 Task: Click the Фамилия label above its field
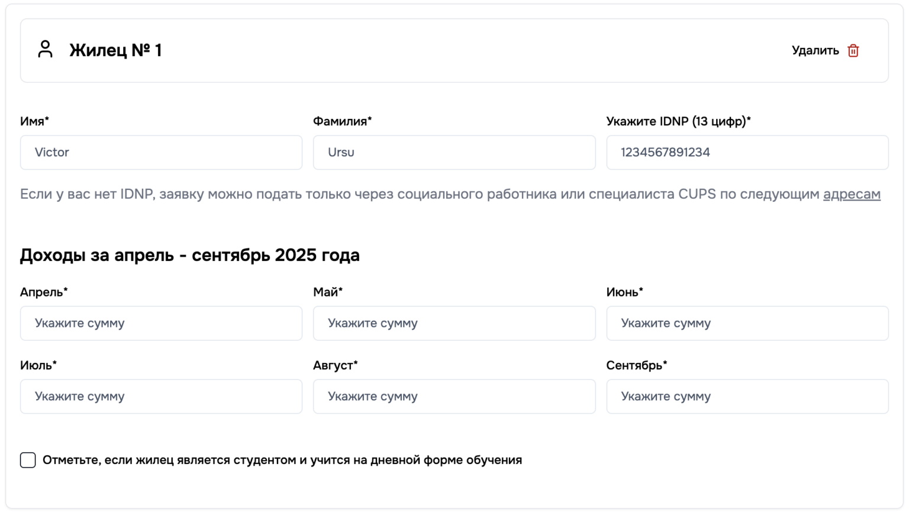pyautogui.click(x=342, y=121)
